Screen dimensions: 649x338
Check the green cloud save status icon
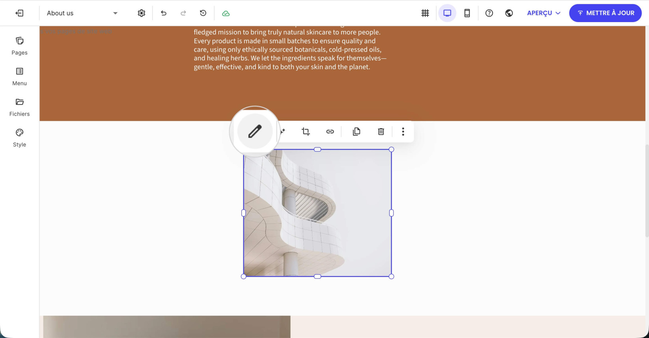point(226,13)
